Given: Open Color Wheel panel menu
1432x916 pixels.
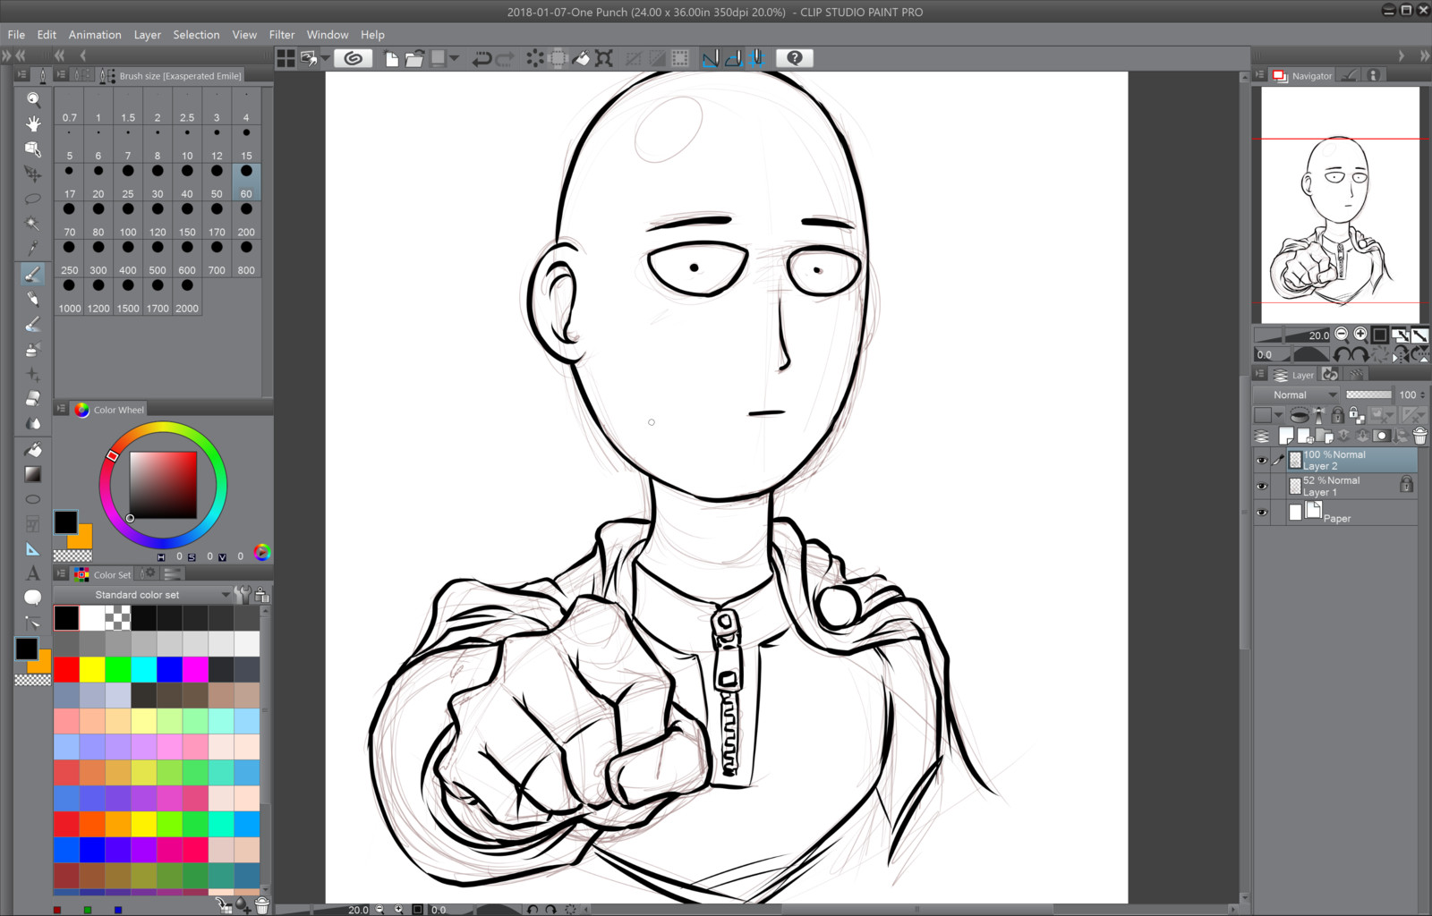Looking at the screenshot, I should 61,409.
